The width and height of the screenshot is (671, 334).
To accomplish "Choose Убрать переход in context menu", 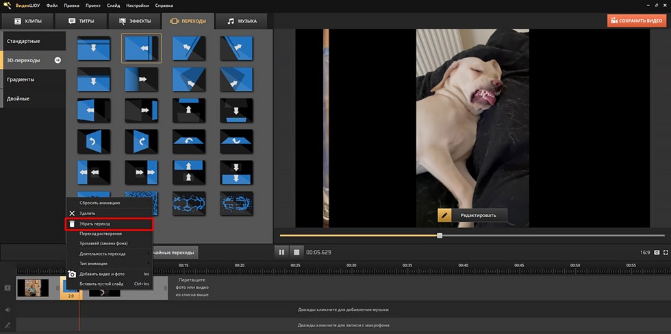I will click(x=109, y=224).
